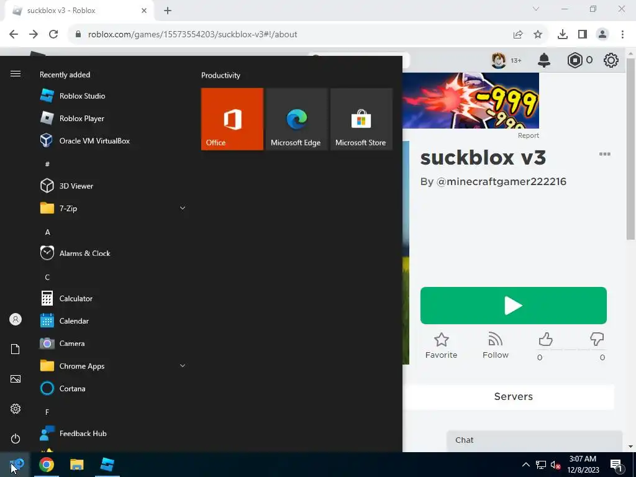The width and height of the screenshot is (636, 477).
Task: Open the Office tile
Action: pos(232,119)
